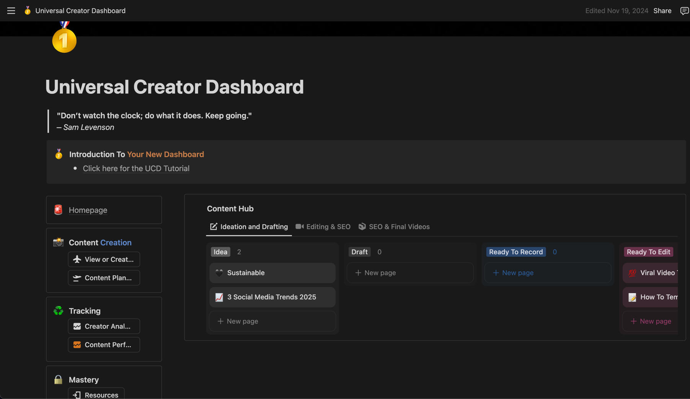Switch to SEO & Final Videos tab
This screenshot has width=690, height=399.
click(x=394, y=227)
